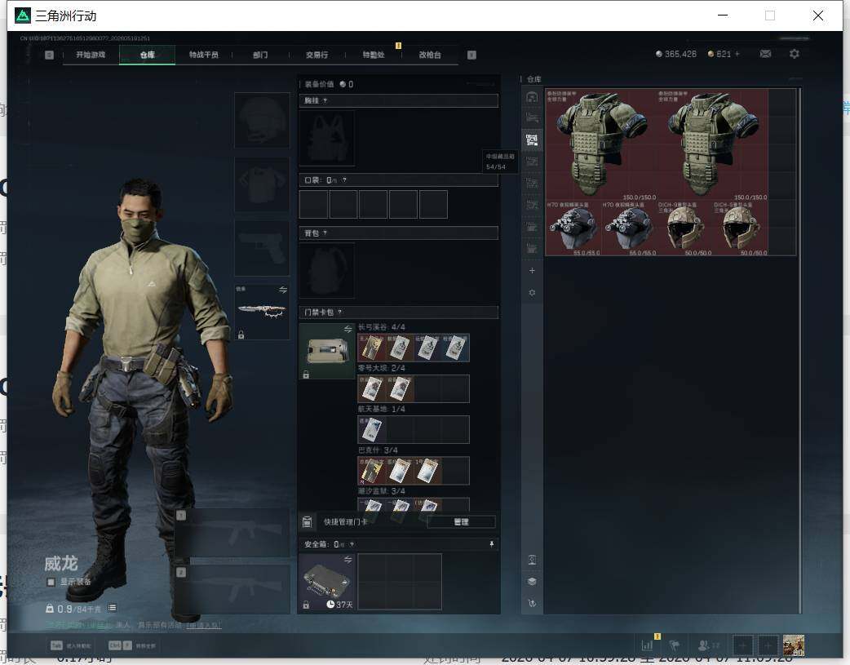
Task: Open the 部门 tab
Action: click(260, 55)
